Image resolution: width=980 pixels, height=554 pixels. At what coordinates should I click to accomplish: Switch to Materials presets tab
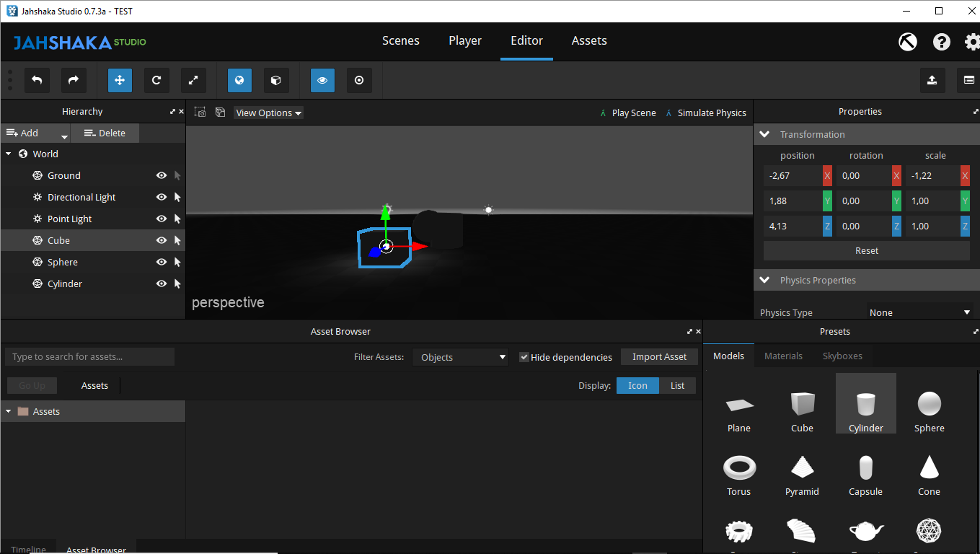tap(783, 356)
